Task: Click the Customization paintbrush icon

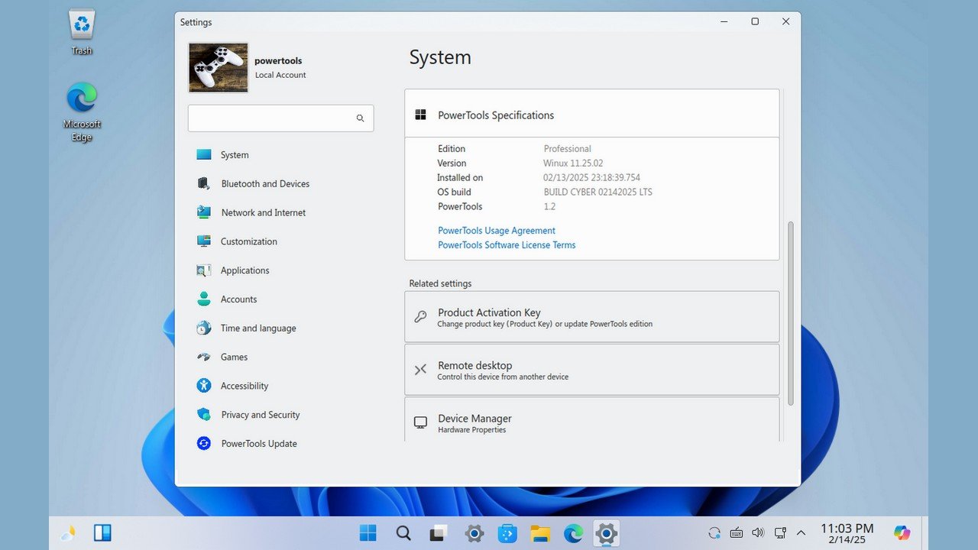Action: 203,241
